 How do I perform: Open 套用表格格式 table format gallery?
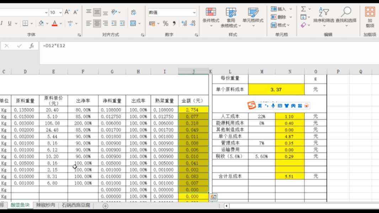(231, 17)
